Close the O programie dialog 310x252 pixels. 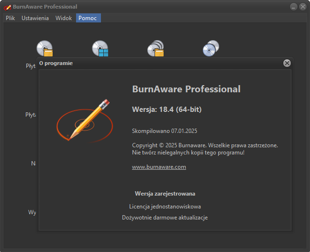tap(287, 63)
